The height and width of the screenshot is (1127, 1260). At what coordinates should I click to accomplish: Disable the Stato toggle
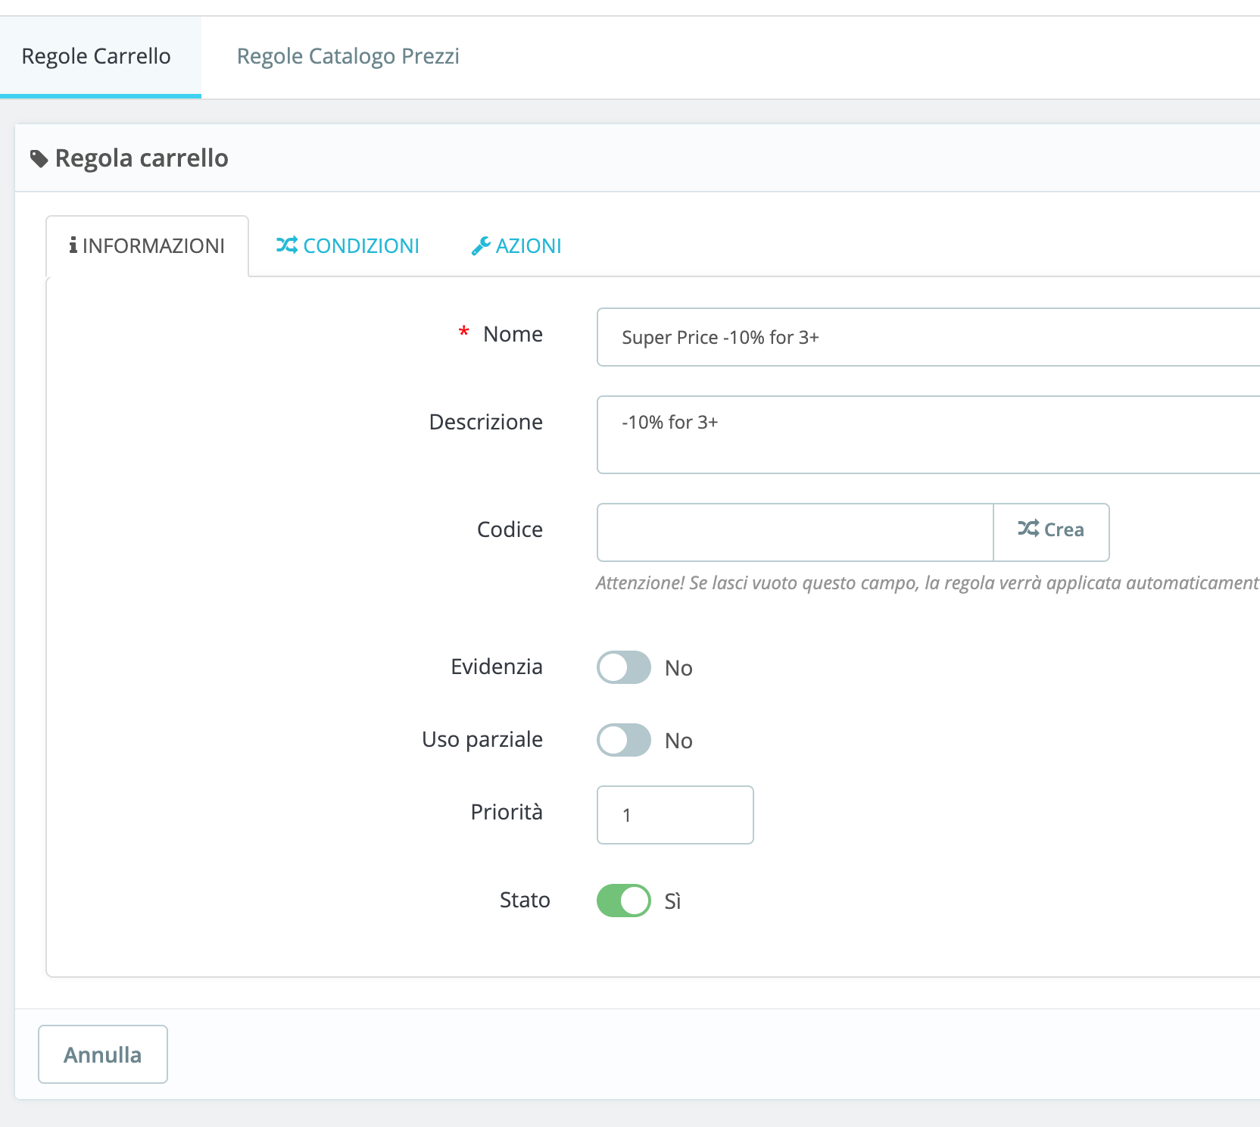(x=623, y=901)
